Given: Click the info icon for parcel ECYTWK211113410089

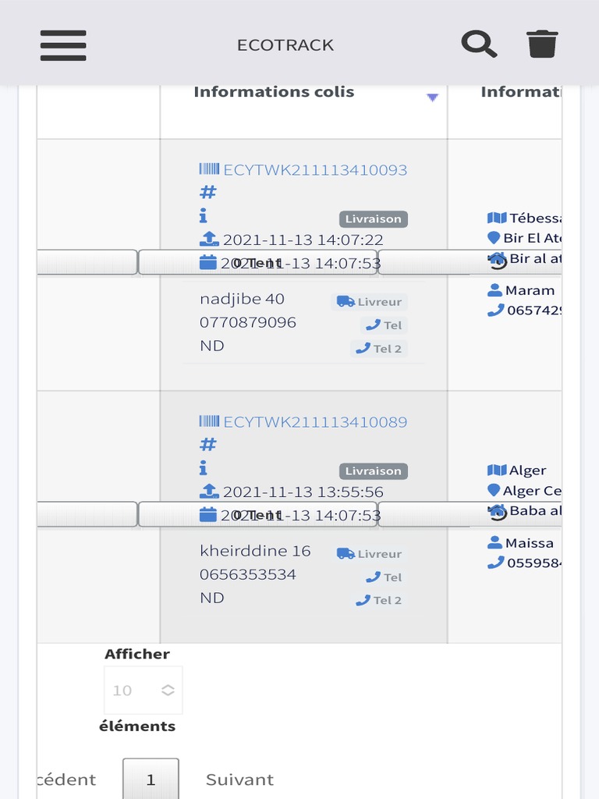Looking at the screenshot, I should click(x=204, y=467).
